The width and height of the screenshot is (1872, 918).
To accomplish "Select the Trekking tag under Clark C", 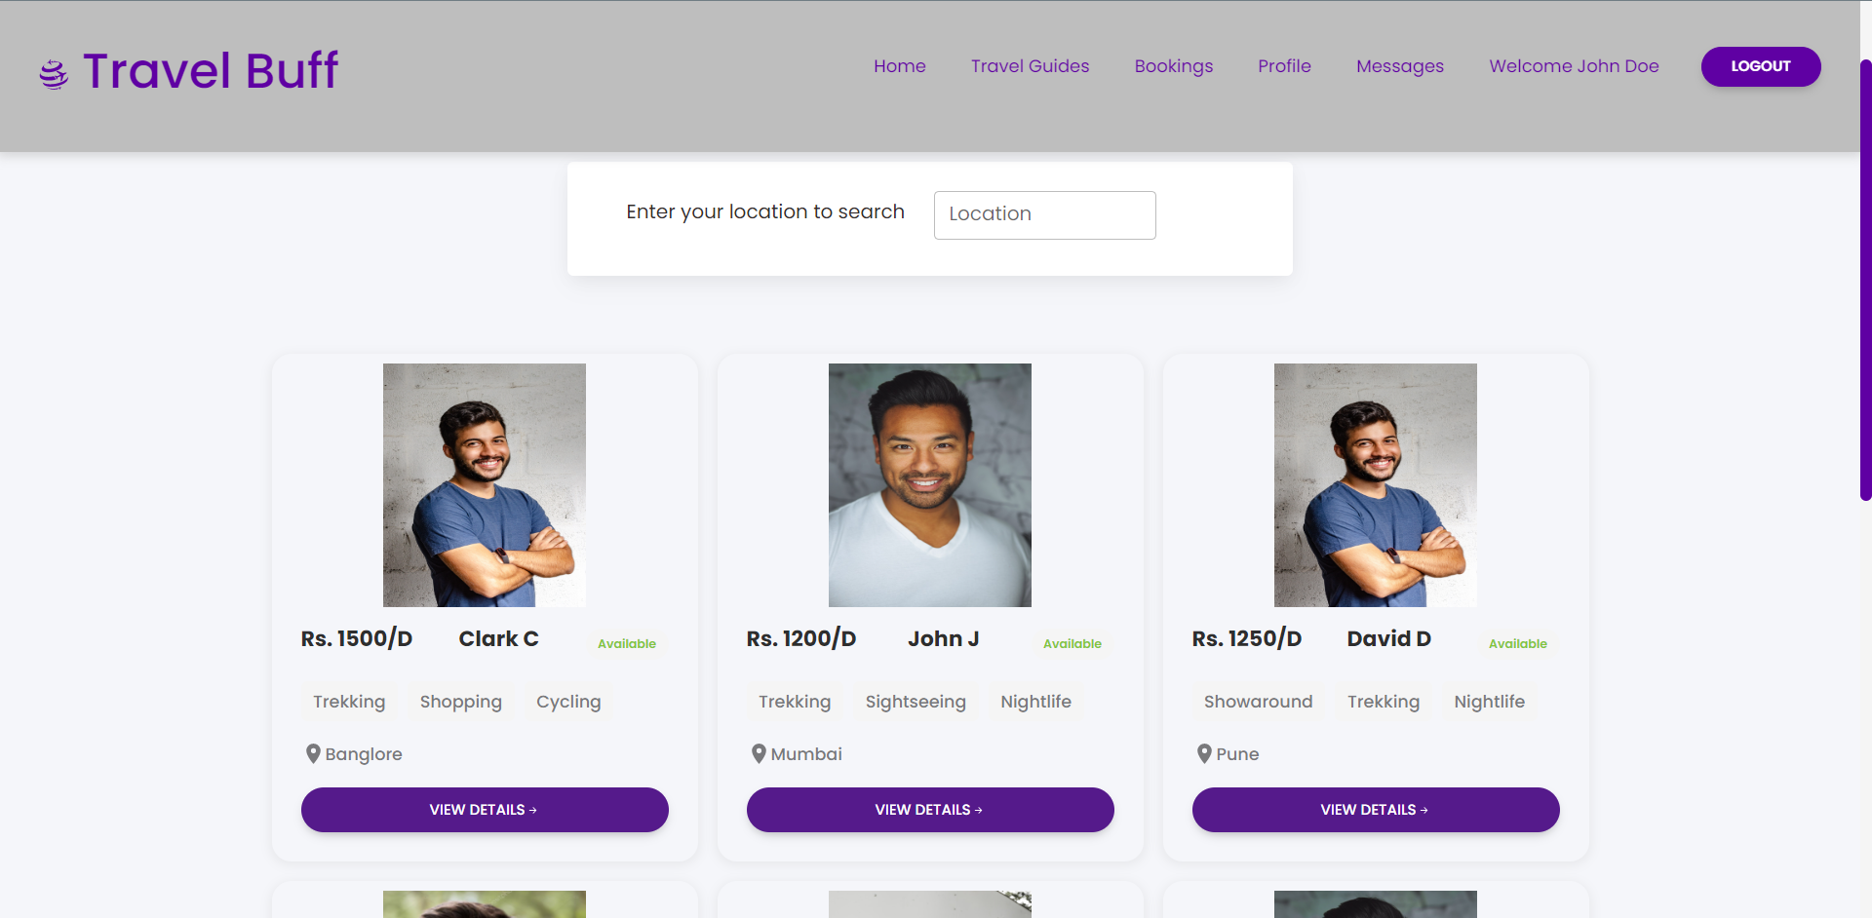I will [348, 701].
